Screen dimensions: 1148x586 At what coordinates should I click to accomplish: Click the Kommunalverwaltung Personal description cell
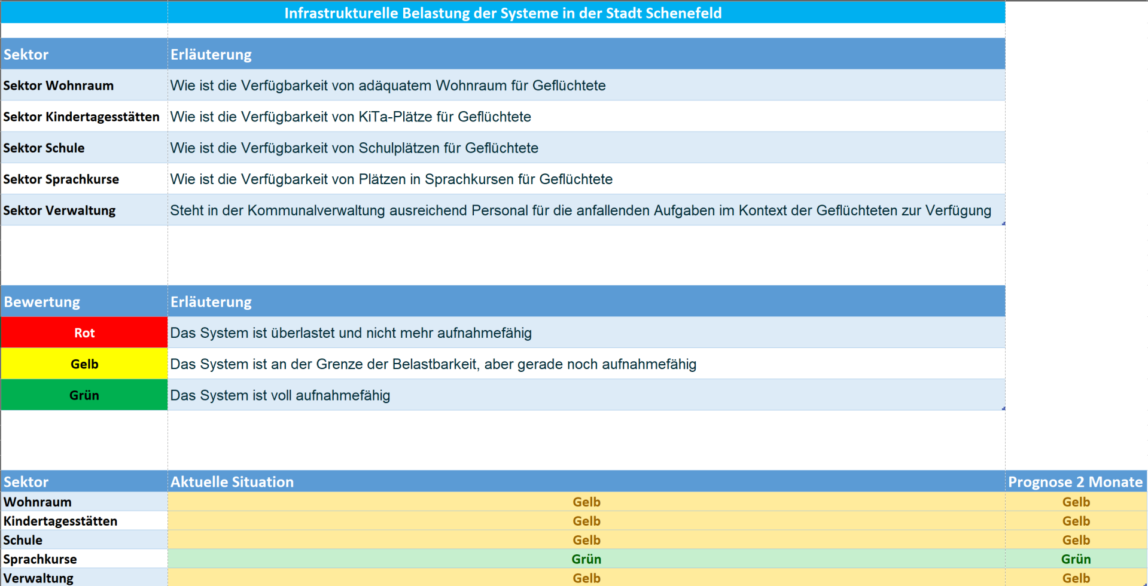[586, 210]
